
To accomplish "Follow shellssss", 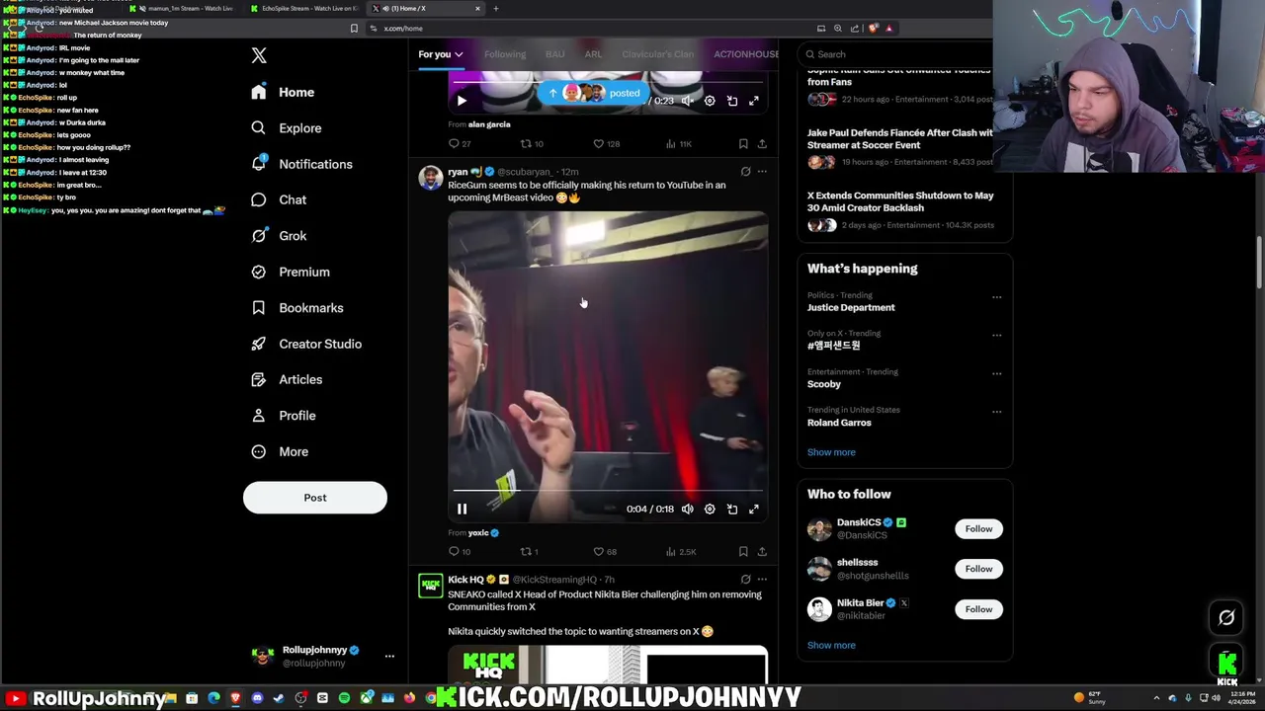I will (978, 569).
